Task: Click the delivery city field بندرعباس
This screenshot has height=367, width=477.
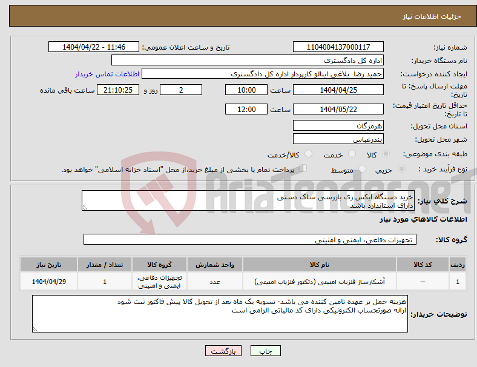Action: point(338,139)
